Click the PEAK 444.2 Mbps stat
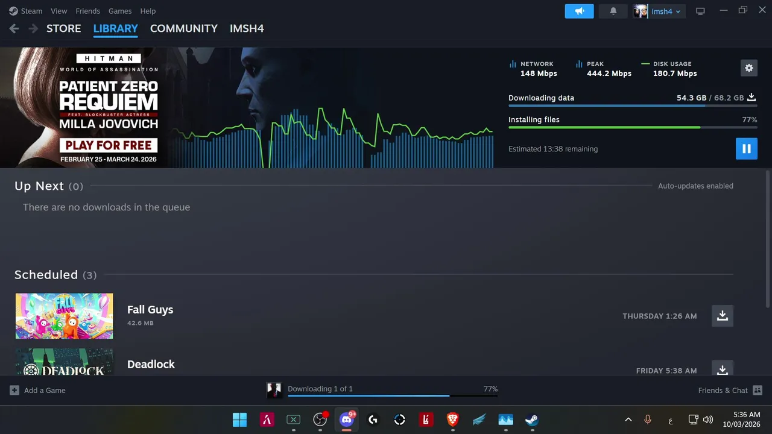The image size is (772, 434). (604, 69)
